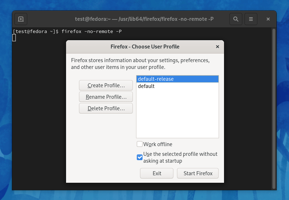Click Create Profile button
This screenshot has height=200, width=289.
pyautogui.click(x=106, y=85)
